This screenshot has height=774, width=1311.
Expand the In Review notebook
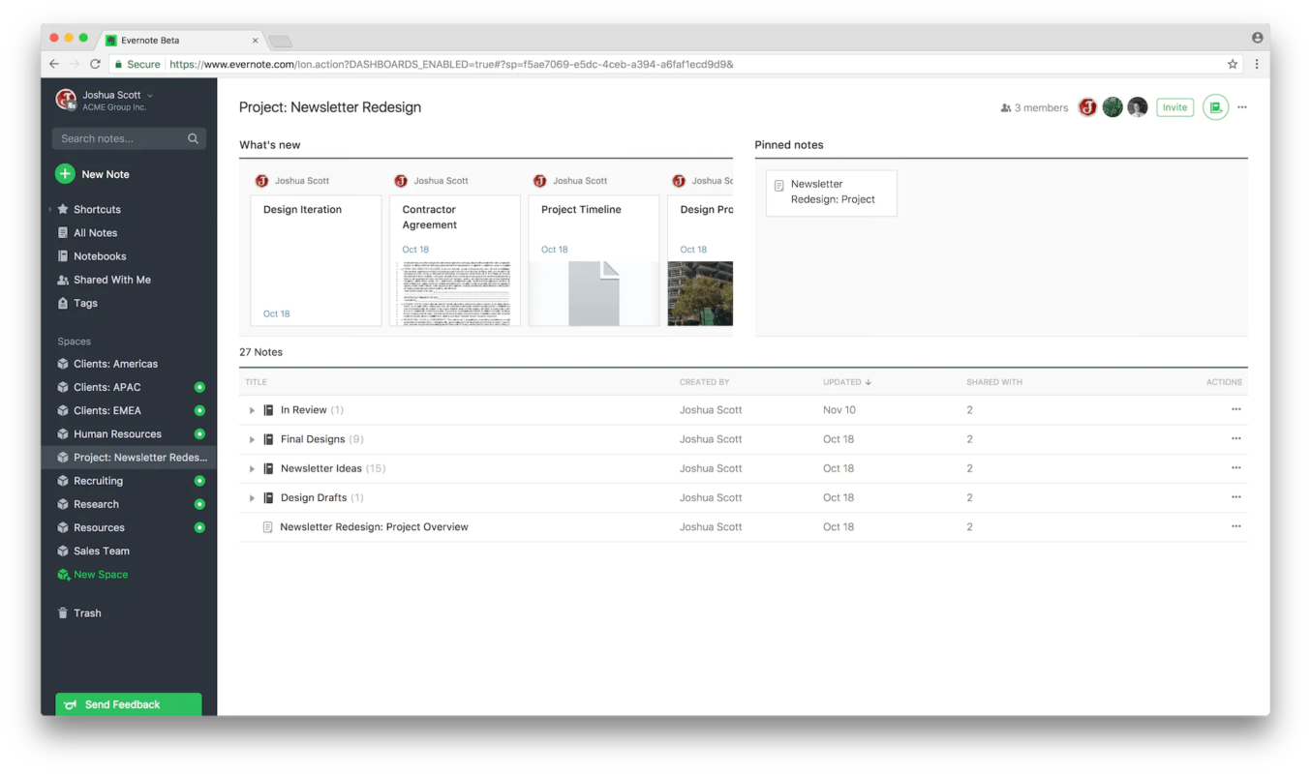pyautogui.click(x=252, y=410)
